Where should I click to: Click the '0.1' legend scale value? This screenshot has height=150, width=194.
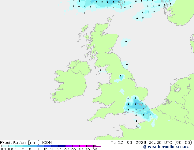[x=3, y=149]
